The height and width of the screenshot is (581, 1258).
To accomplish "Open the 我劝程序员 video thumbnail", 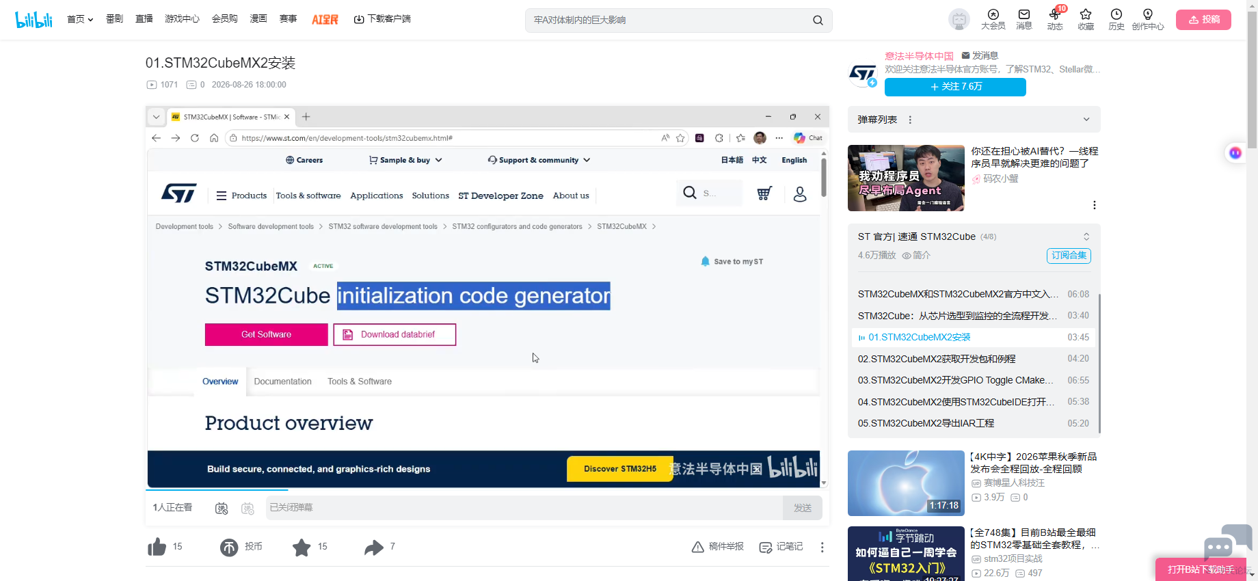I will 906,178.
